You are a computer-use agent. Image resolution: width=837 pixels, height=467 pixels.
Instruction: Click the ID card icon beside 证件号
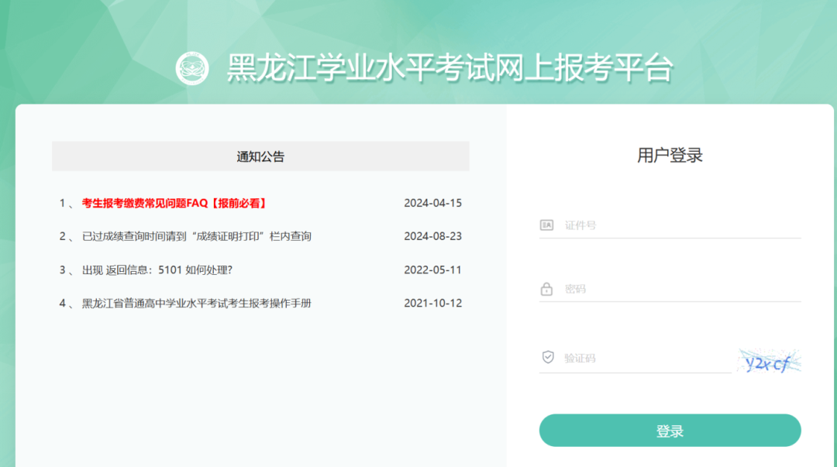coord(546,225)
